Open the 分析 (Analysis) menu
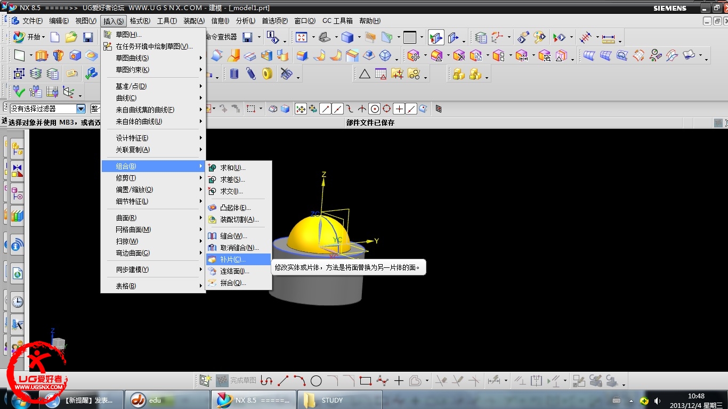The height and width of the screenshot is (409, 728). coord(246,21)
